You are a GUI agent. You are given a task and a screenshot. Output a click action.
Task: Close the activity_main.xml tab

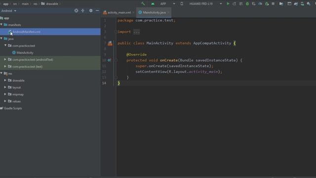133,12
